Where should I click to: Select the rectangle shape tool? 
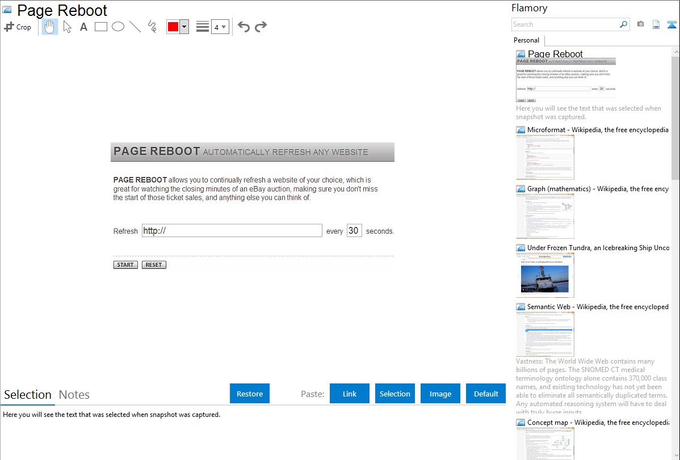tap(101, 27)
